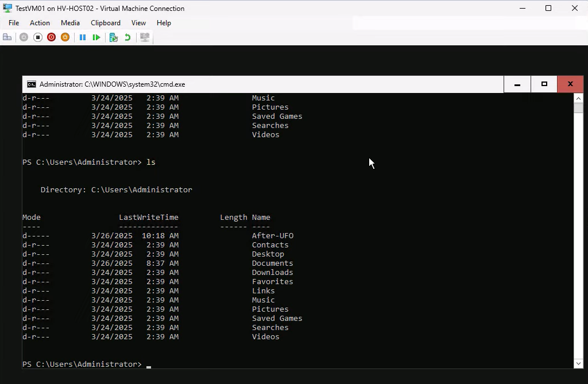
Task: Click the LastWriteTime column header
Action: (149, 217)
